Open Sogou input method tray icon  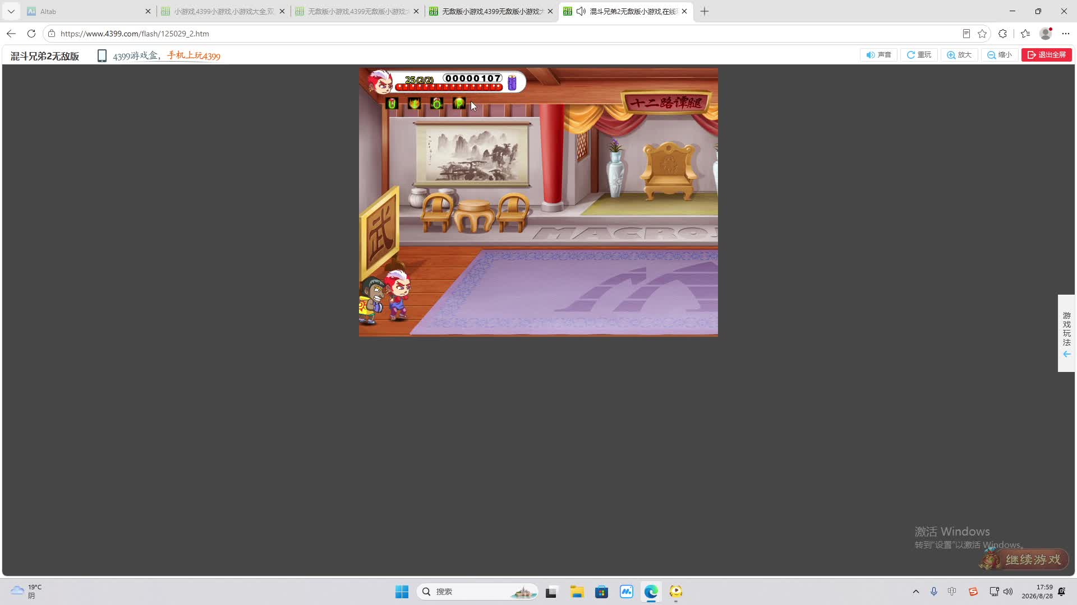[973, 592]
